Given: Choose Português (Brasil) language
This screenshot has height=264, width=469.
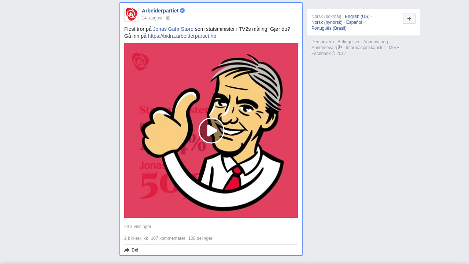Looking at the screenshot, I should 329,28.
